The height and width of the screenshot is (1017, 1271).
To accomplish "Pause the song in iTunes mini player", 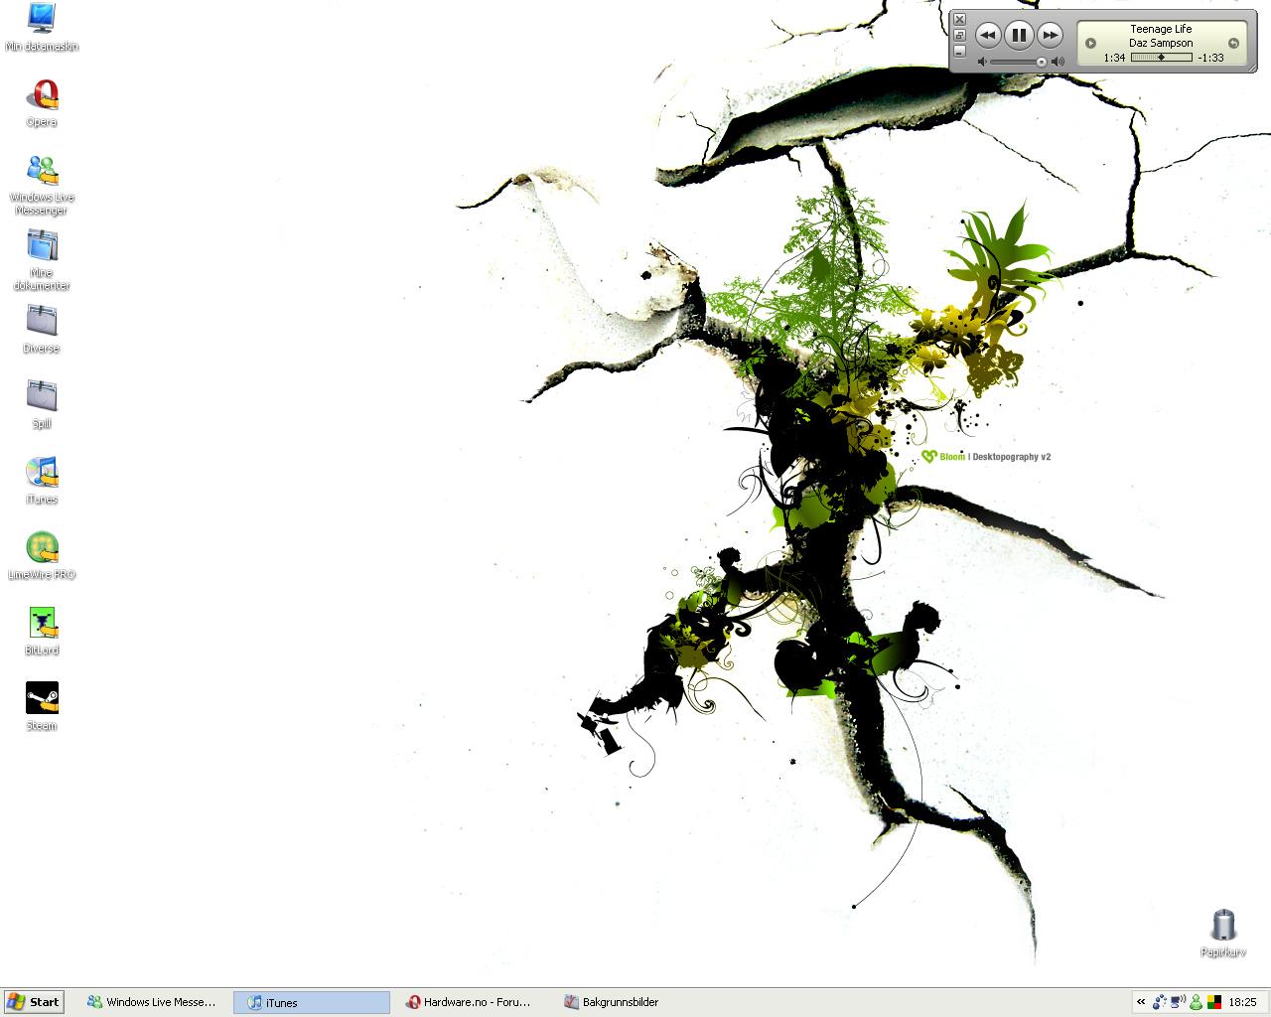I will (x=1019, y=35).
